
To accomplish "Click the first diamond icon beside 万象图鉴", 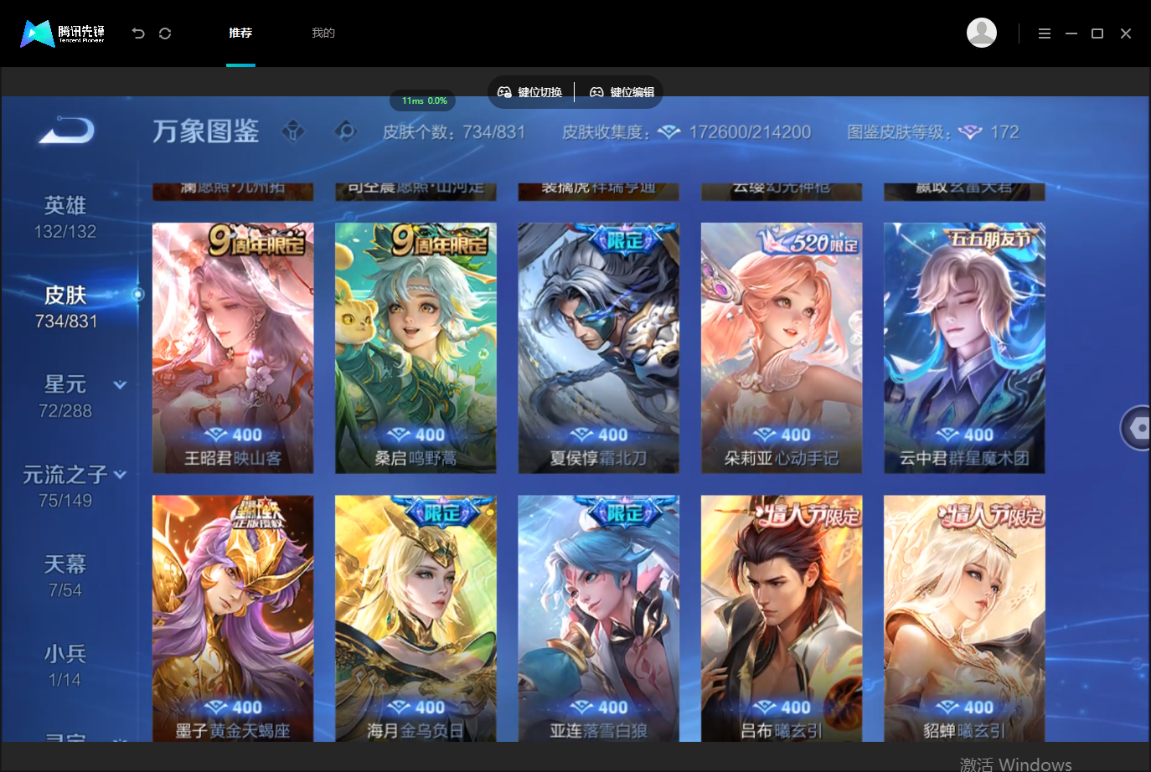I will pyautogui.click(x=293, y=131).
